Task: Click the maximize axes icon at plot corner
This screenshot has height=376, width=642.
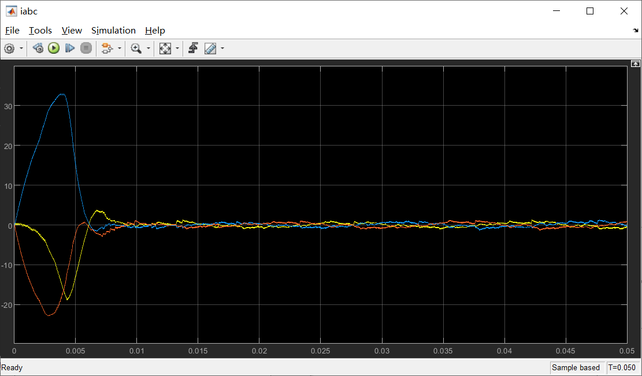Action: point(635,64)
